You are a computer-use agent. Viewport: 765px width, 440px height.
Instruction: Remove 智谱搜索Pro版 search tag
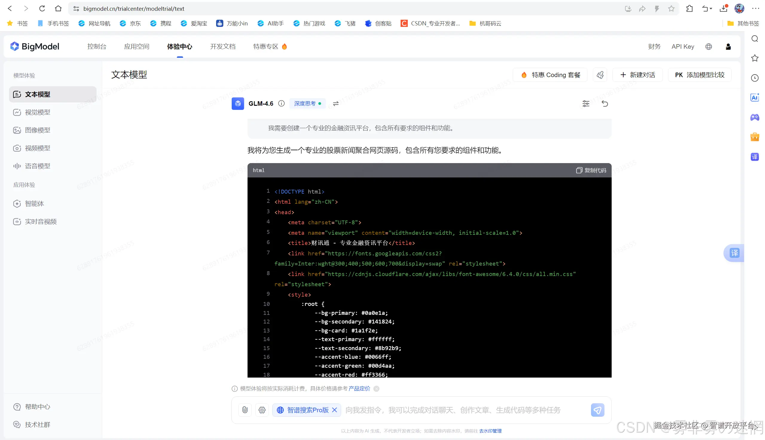(335, 410)
